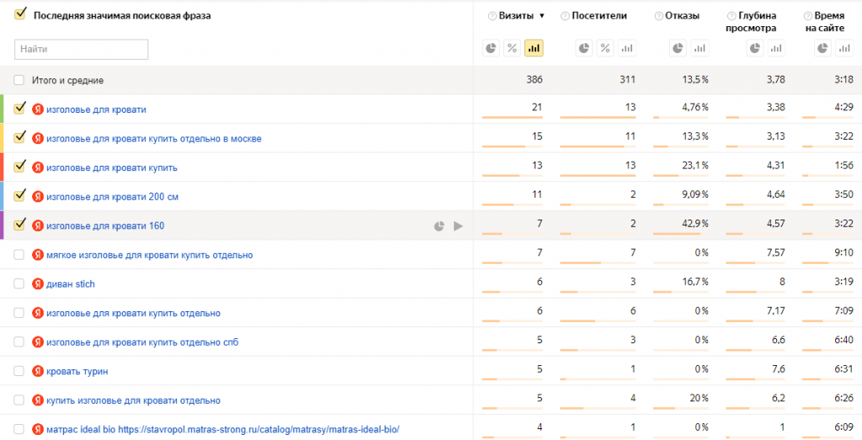Click Yandex icon beside диван stich
The image size is (862, 440).
click(37, 284)
